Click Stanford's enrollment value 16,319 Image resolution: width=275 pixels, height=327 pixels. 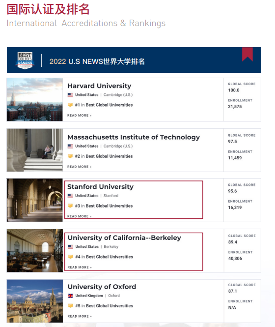coord(235,208)
